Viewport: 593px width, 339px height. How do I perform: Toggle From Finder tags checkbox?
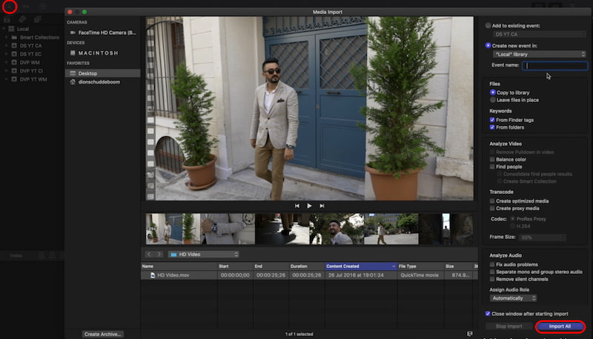492,120
